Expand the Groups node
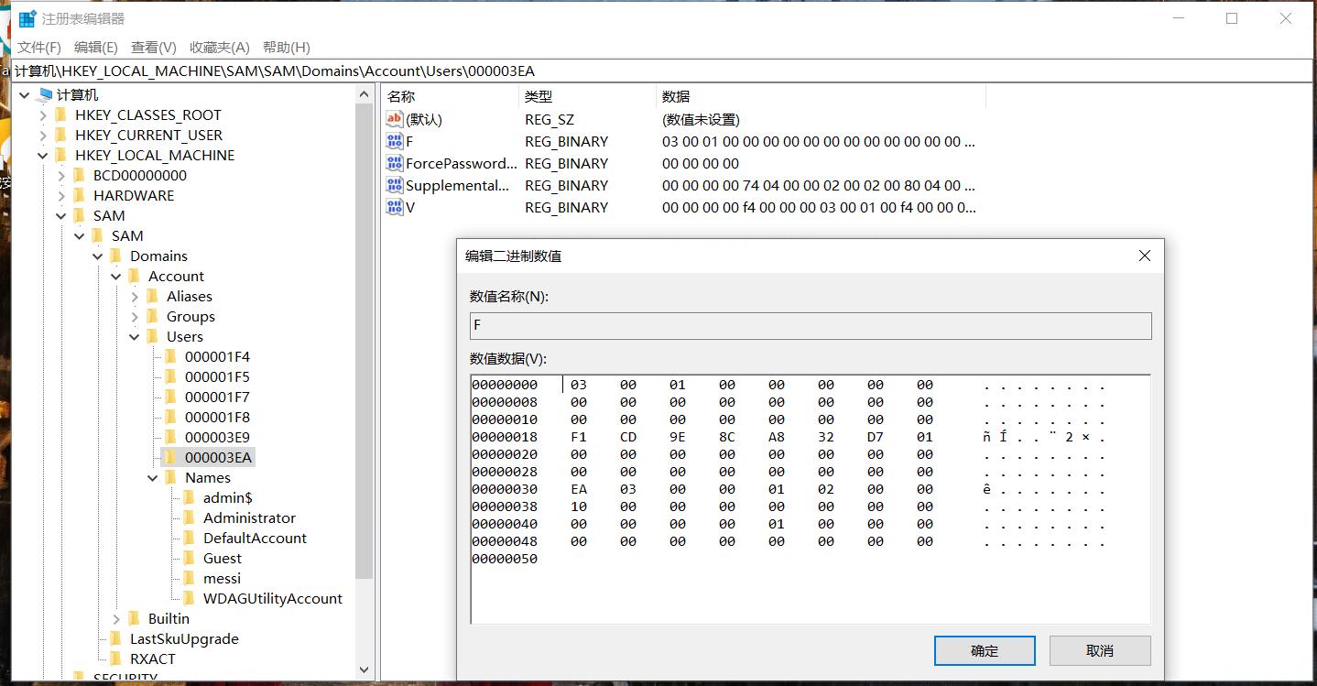 point(135,316)
